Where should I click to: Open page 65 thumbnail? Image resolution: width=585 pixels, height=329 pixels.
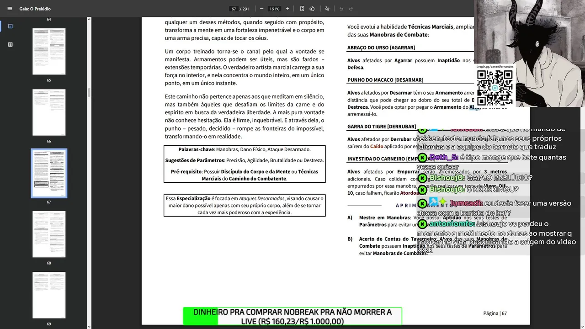point(49,51)
